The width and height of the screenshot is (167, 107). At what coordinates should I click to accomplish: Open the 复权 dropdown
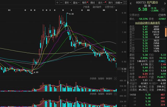pyautogui.click(x=68, y=3)
